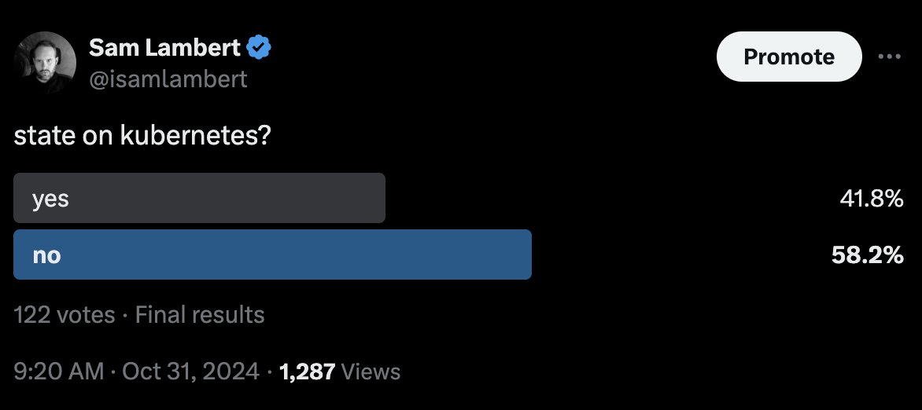Click the 41.8% poll percentage
This screenshot has width=922, height=410.
tap(872, 199)
